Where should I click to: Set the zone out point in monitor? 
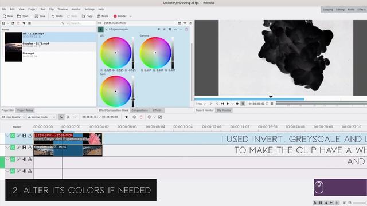tap(217, 104)
